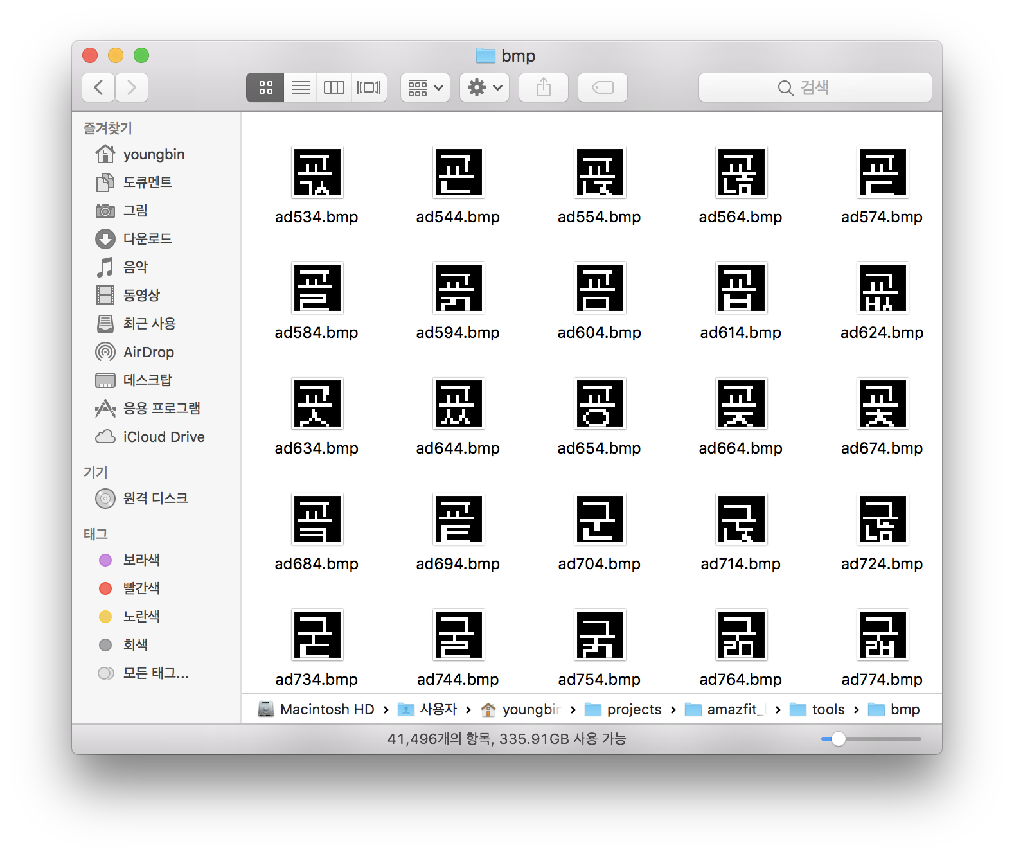Screen dimensions: 1014x857
Task: Go back with the left arrow button
Action: click(99, 87)
